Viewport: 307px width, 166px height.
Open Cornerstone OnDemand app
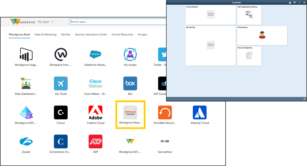(x=61, y=144)
